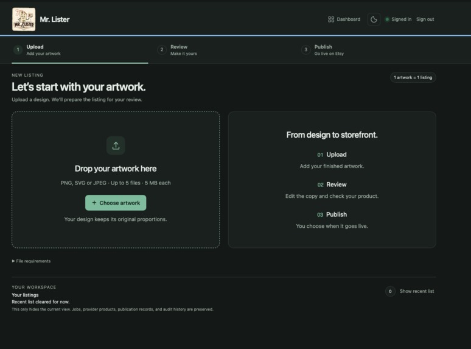Click the '03 Publish' step in the guide

(x=332, y=214)
